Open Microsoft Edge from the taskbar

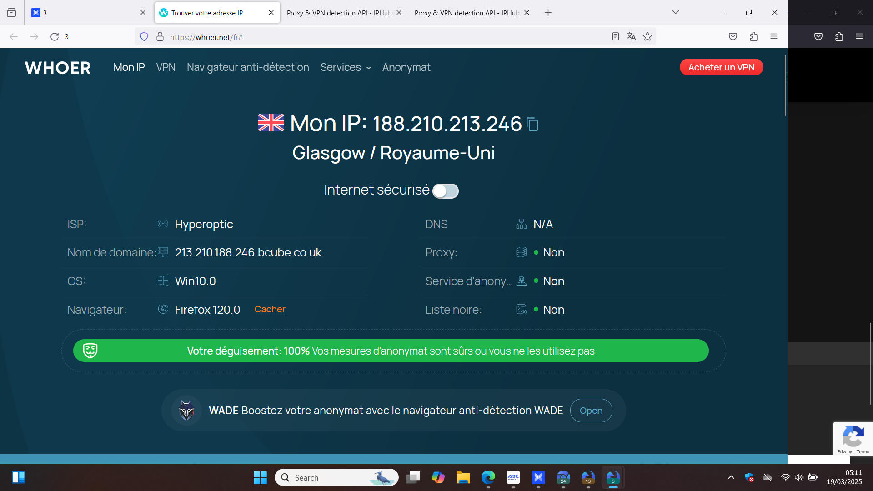point(488,477)
